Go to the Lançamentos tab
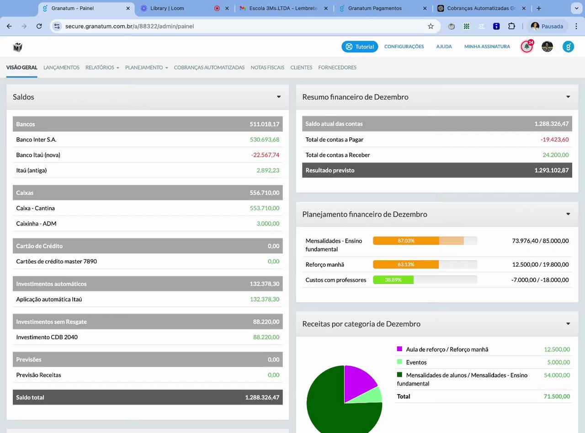The height and width of the screenshot is (433, 585). click(x=61, y=68)
